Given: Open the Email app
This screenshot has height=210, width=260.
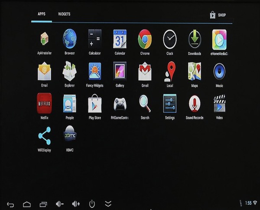Looking at the screenshot, I should pyautogui.click(x=44, y=71).
